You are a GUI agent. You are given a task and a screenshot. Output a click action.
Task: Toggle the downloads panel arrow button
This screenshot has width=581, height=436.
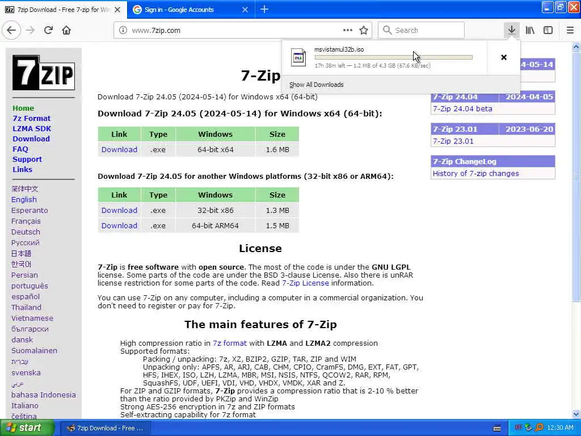[x=512, y=30]
